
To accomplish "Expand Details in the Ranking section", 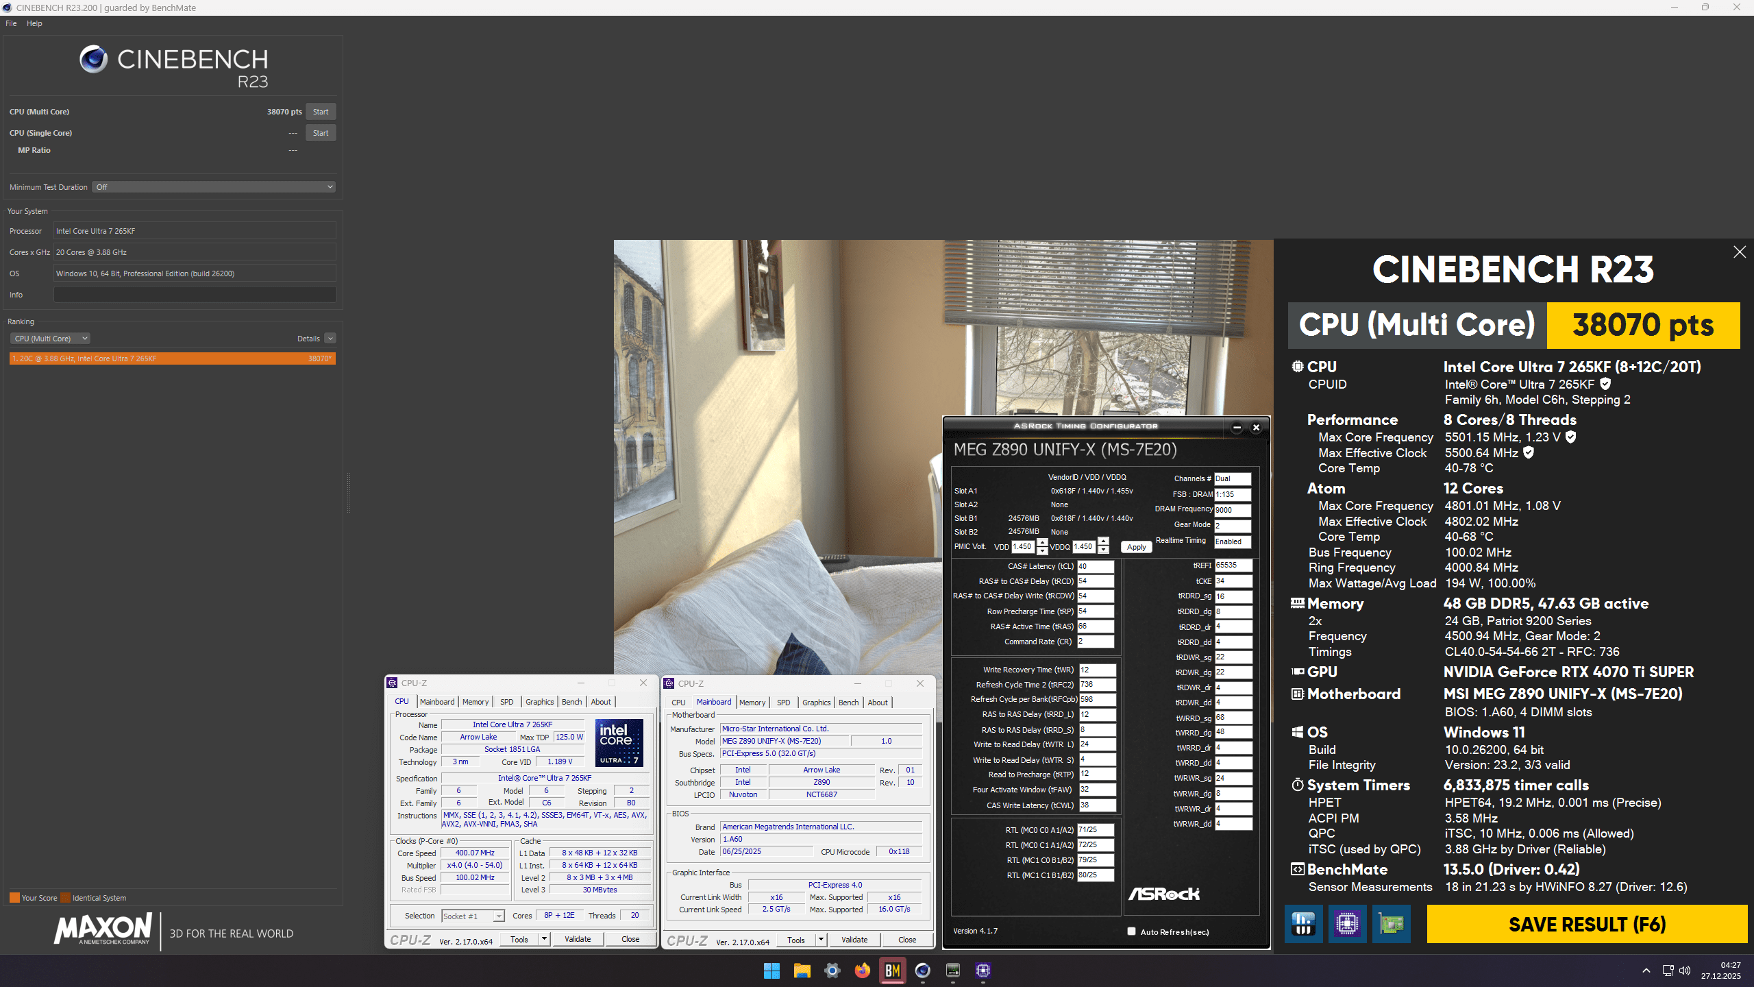I will click(330, 338).
